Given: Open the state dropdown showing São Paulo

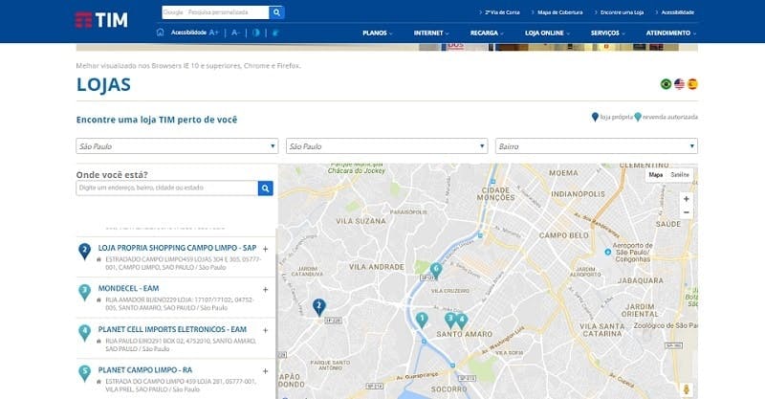Looking at the screenshot, I should [x=177, y=146].
